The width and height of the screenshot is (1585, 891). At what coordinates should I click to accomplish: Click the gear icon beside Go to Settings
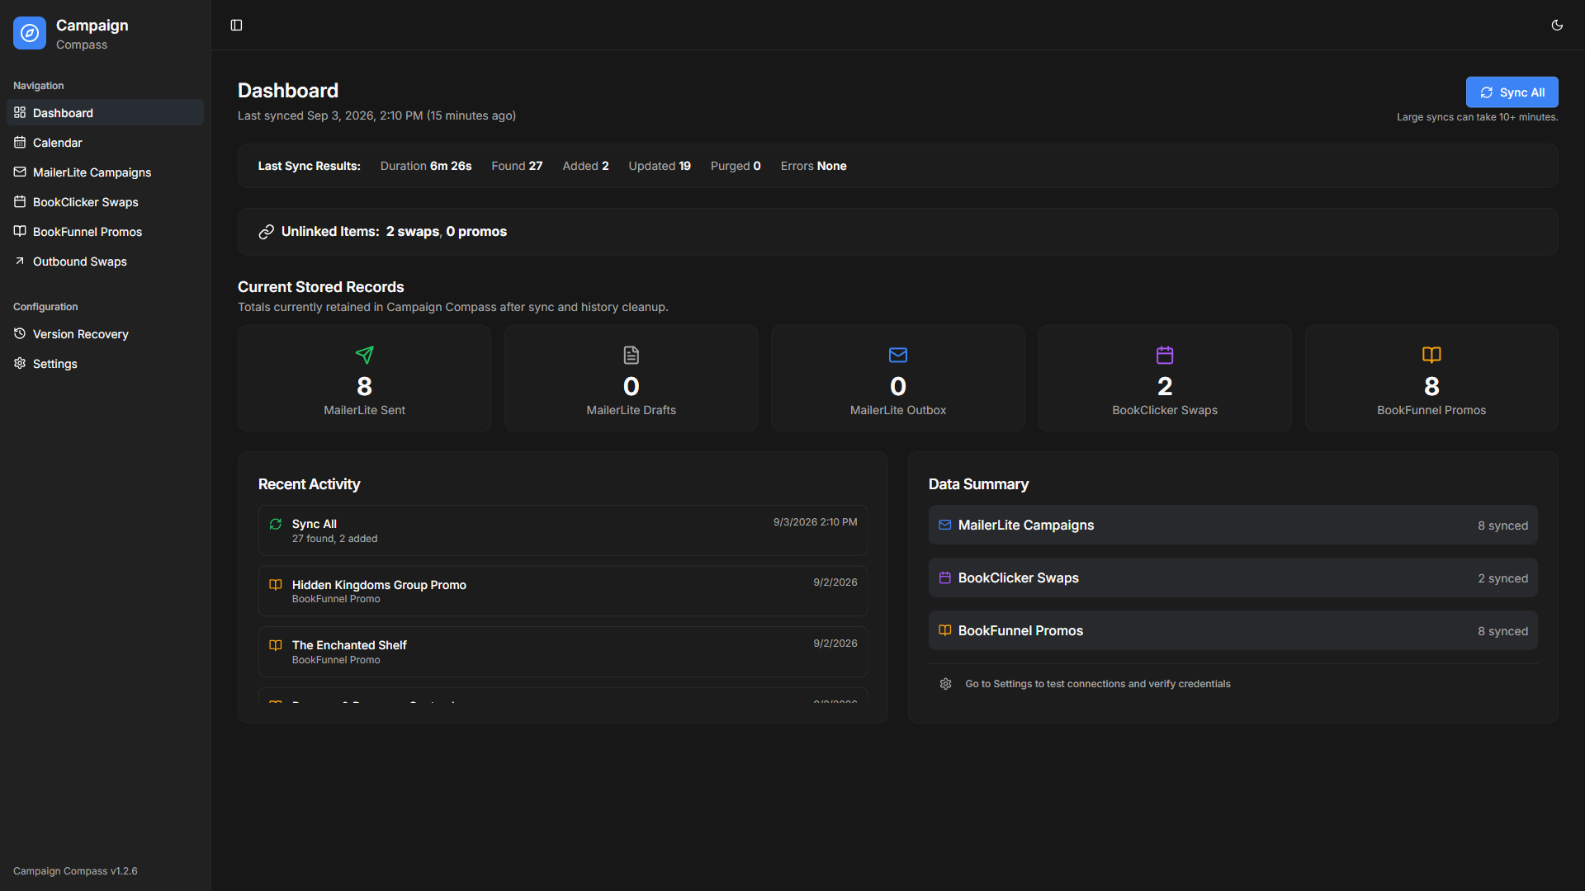(946, 684)
